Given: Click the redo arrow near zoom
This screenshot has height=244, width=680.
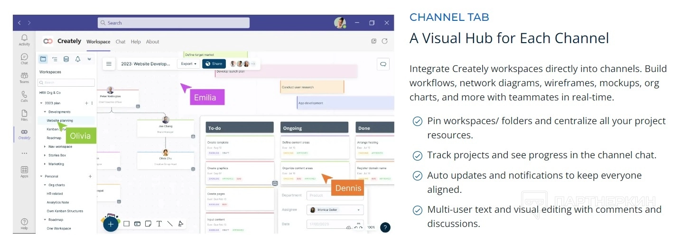Looking at the screenshot, I should (361, 228).
